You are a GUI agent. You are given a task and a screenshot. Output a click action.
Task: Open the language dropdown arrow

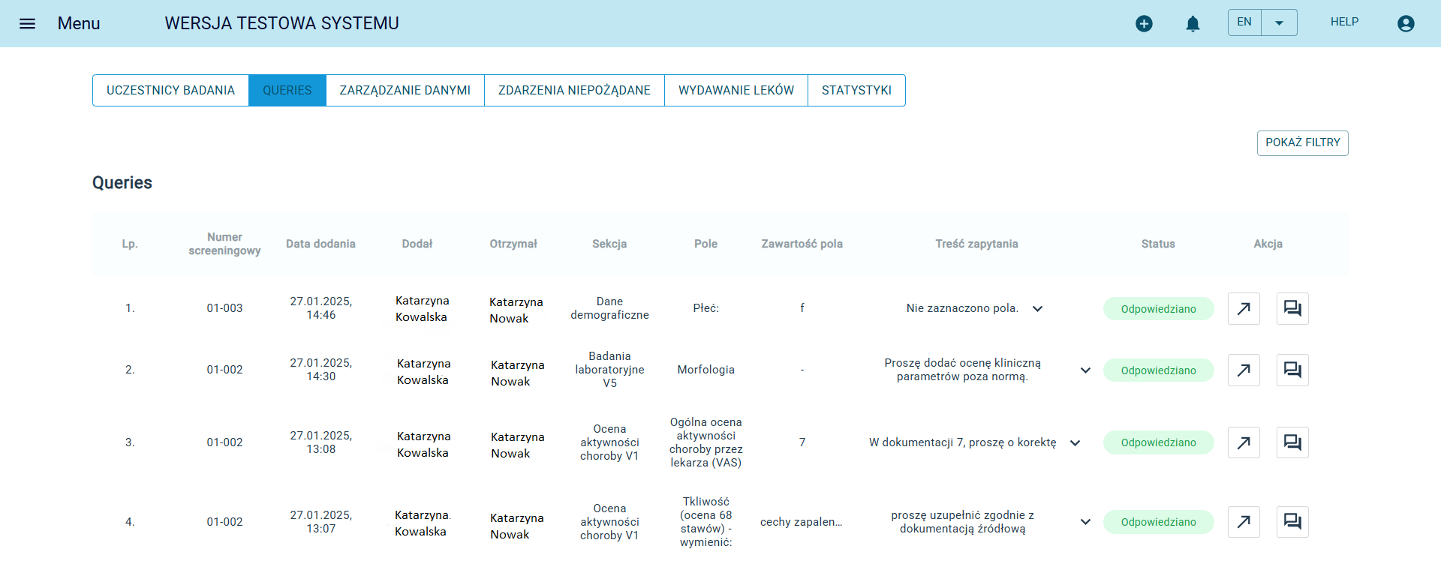coord(1280,22)
